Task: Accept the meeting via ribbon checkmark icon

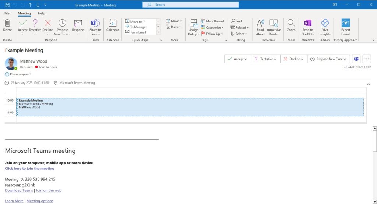Action: pos(22,23)
